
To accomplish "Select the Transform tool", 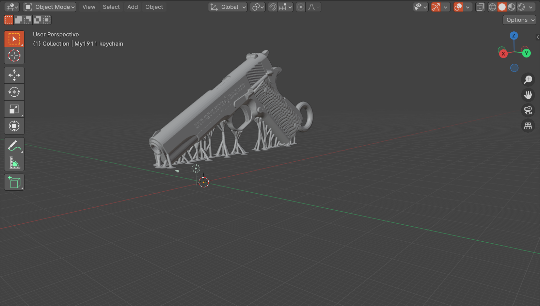I will tap(14, 126).
